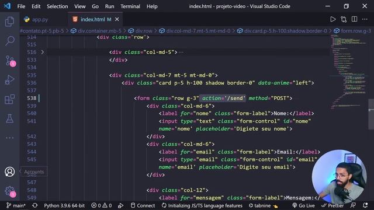Place cursor on action='/send' attribute

[x=224, y=98]
